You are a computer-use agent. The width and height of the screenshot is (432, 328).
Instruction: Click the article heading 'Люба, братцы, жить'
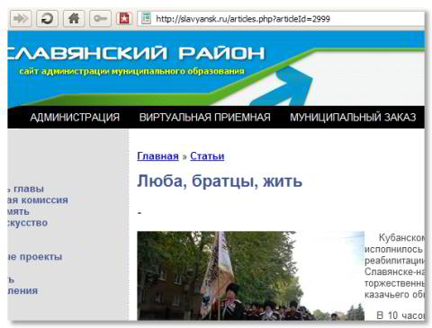click(220, 182)
